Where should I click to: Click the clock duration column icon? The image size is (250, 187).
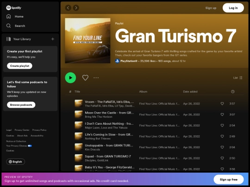tap(233, 91)
